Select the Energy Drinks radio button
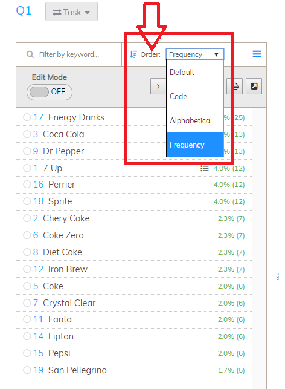Screen dimensions: 285x389 point(27,117)
